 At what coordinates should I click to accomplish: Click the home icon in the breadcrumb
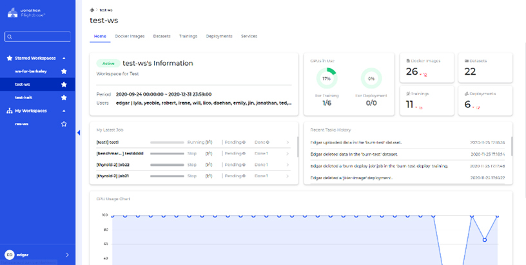92,10
